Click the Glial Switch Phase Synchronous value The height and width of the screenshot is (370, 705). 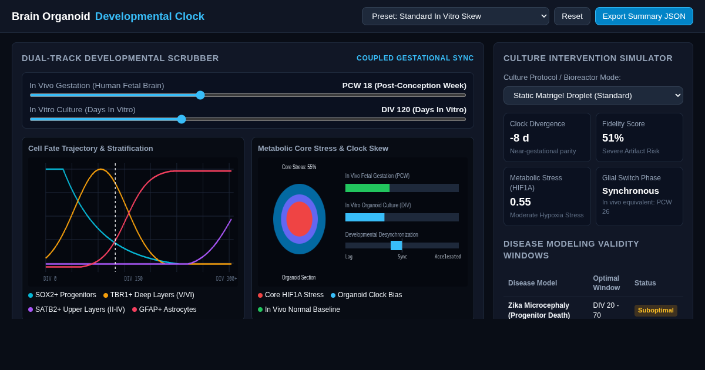(630, 191)
